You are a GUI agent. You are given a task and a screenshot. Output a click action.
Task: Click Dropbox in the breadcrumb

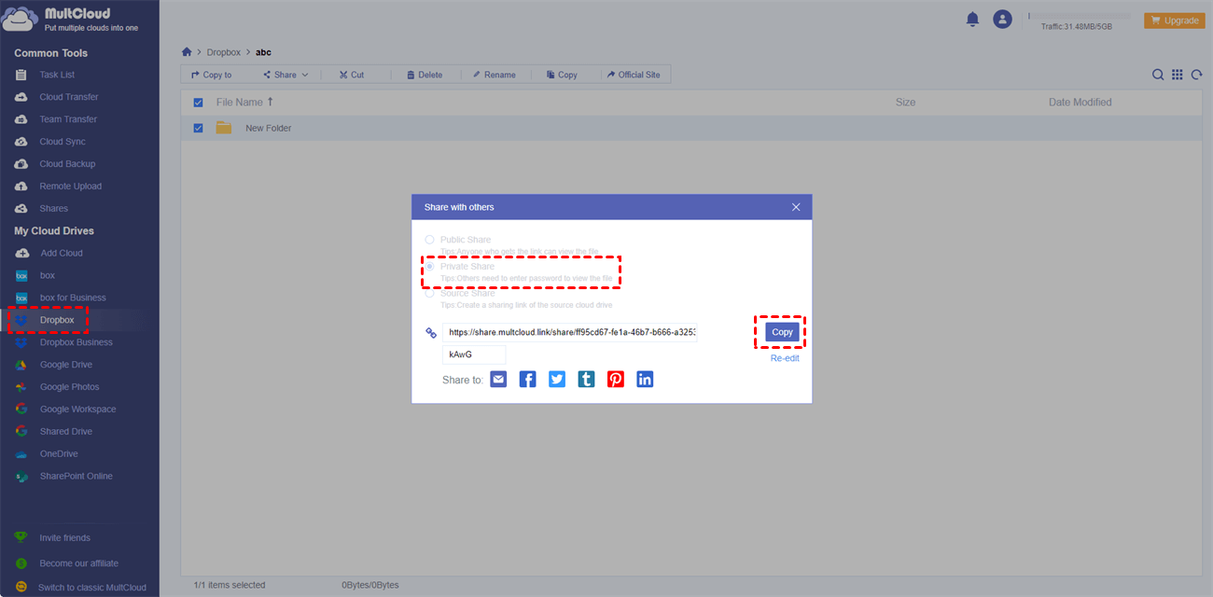(x=224, y=52)
